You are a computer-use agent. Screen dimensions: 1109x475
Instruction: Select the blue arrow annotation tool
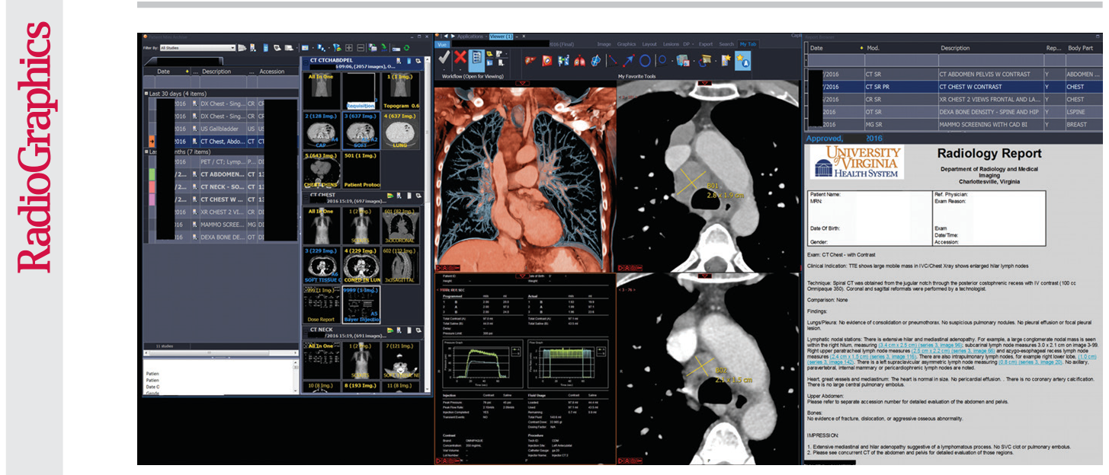[629, 61]
